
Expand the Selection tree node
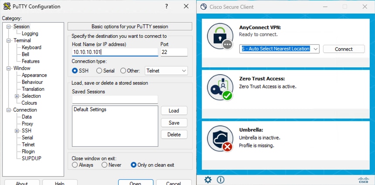[x=17, y=96]
